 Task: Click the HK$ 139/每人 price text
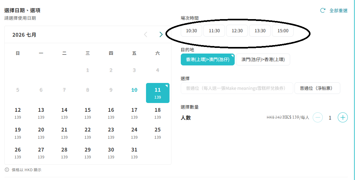click(x=296, y=117)
